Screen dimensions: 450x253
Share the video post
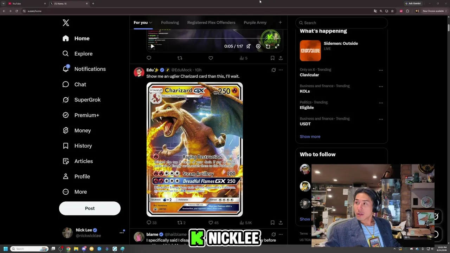[281, 58]
